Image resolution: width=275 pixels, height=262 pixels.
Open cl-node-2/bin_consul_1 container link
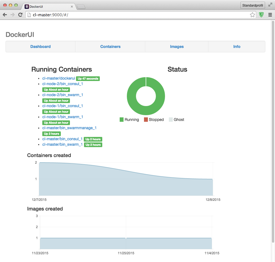(62, 84)
